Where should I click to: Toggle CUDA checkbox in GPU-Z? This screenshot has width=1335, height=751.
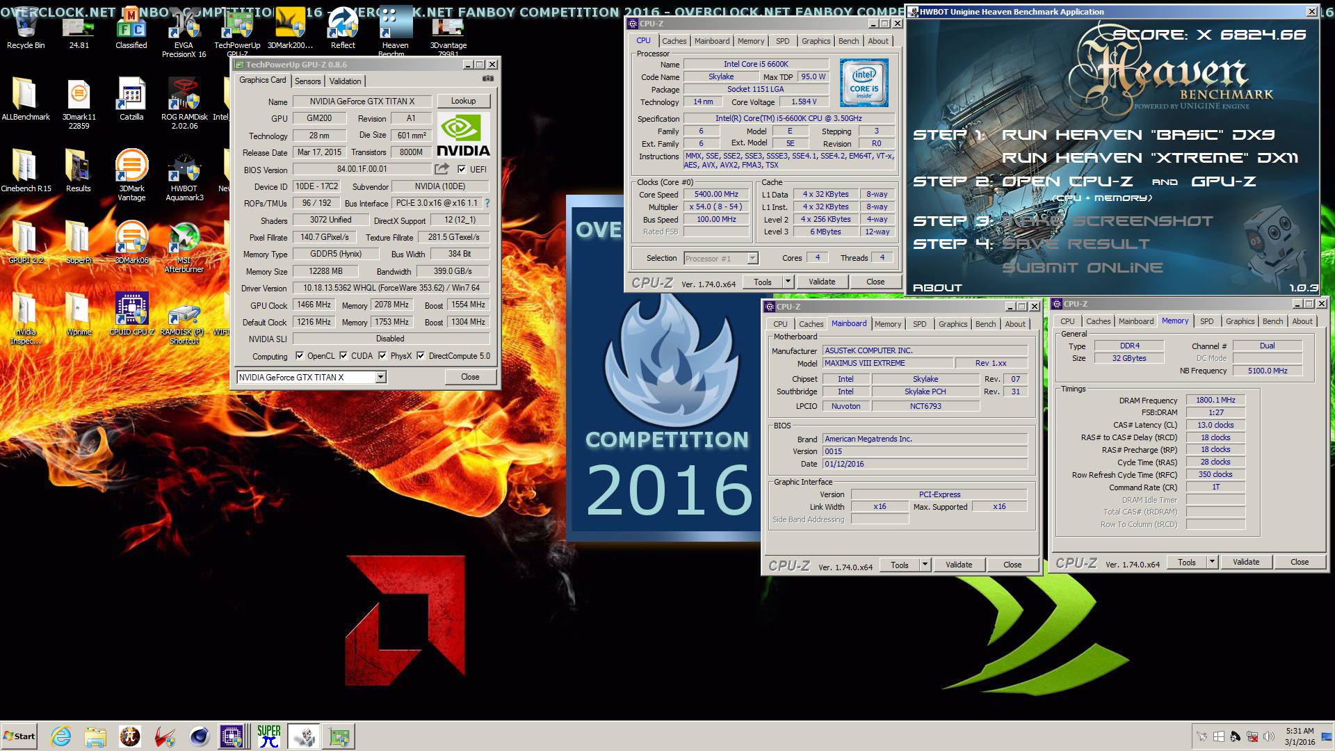pos(343,355)
